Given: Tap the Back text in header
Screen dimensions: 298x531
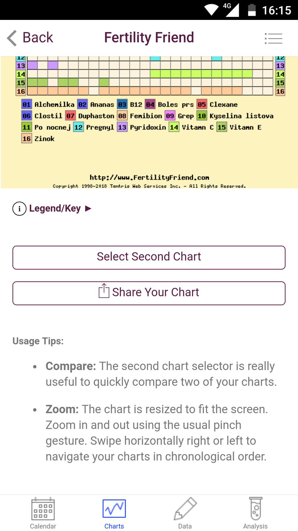Looking at the screenshot, I should 38,38.
